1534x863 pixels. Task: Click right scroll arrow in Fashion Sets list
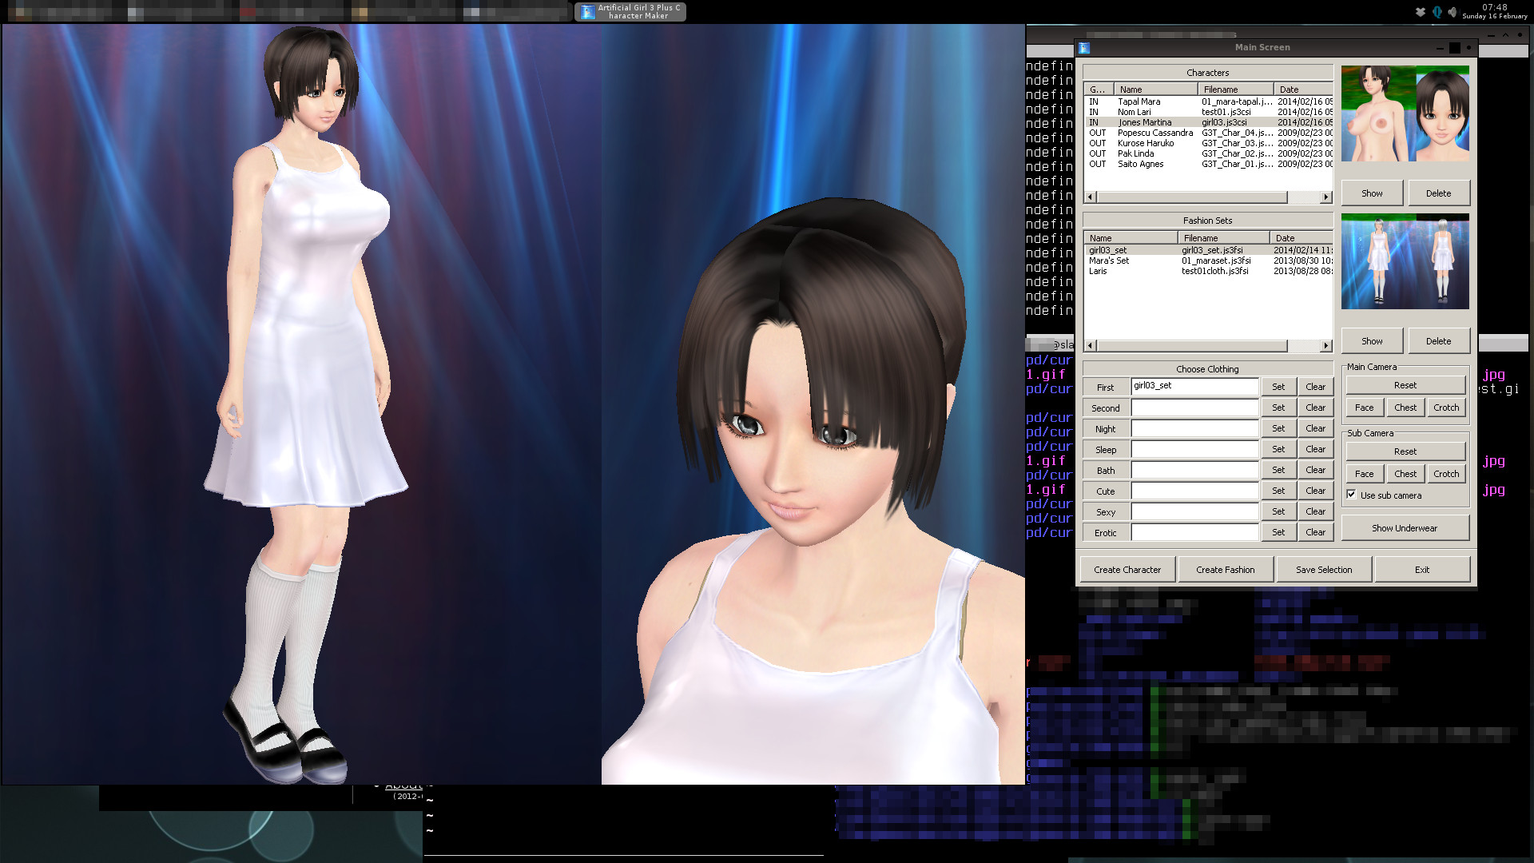tap(1326, 346)
